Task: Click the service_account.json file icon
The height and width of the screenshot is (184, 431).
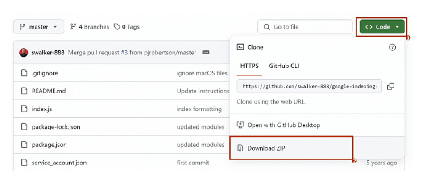Action: coord(25,163)
